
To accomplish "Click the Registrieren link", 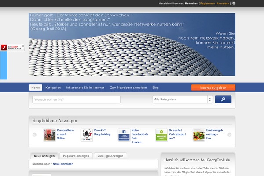I will coord(207,4).
